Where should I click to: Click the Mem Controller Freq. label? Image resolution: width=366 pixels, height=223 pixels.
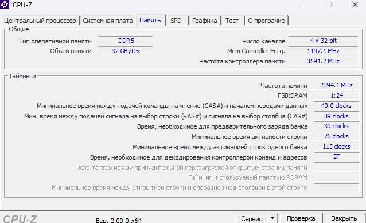(256, 51)
